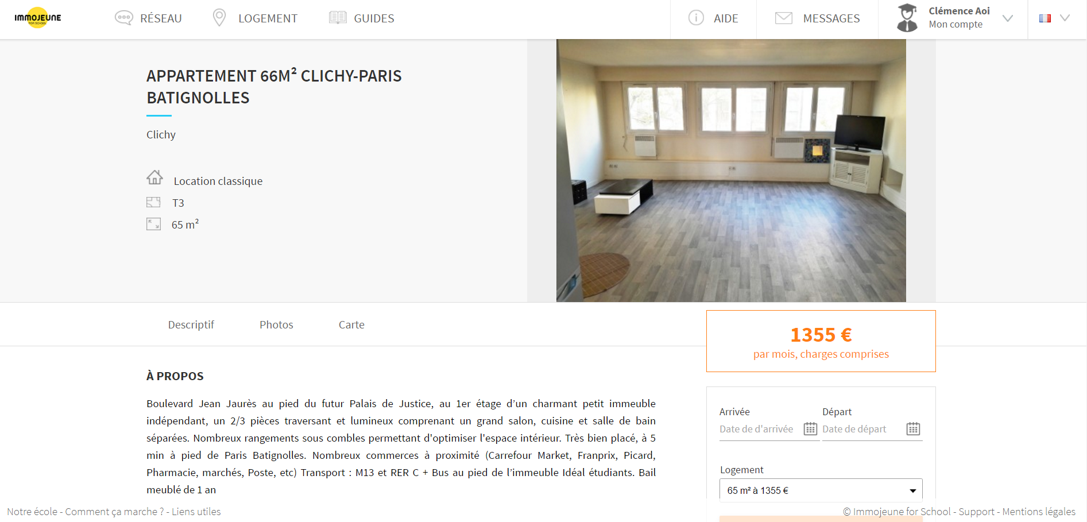Open the Logement 65 m² dropdown

coord(821,490)
